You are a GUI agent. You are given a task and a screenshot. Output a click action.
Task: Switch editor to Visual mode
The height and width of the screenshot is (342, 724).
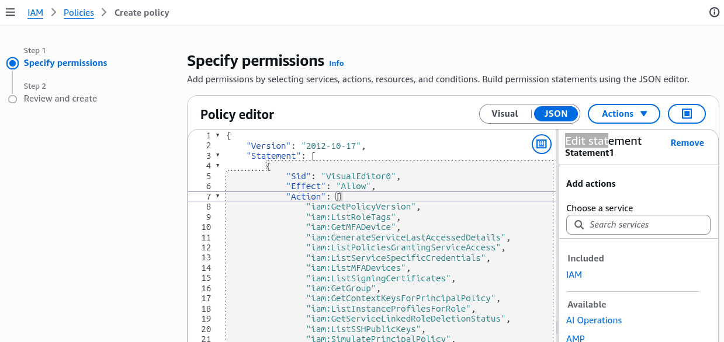(505, 114)
